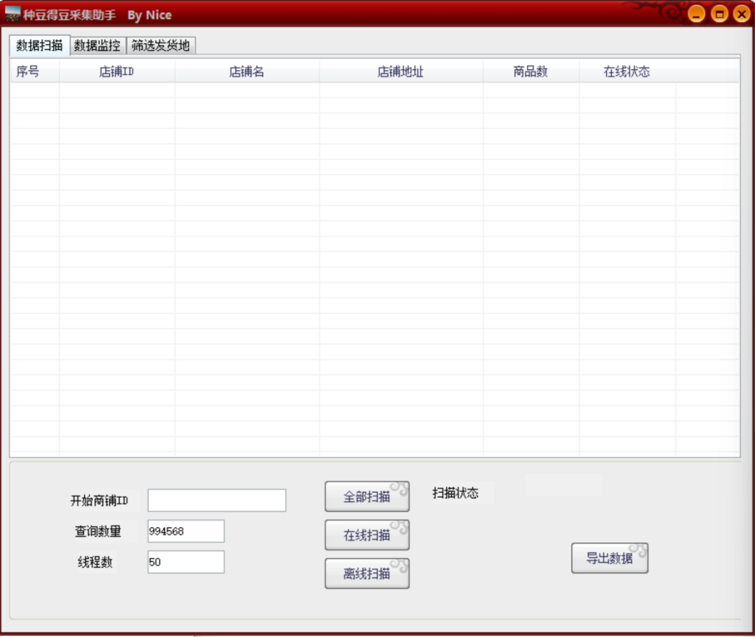Click the app icon in the title bar
755x637 pixels.
point(13,14)
